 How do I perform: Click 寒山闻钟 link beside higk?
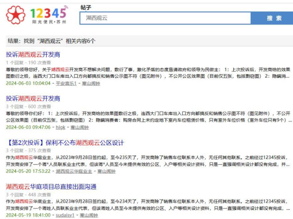pyautogui.click(x=79, y=127)
